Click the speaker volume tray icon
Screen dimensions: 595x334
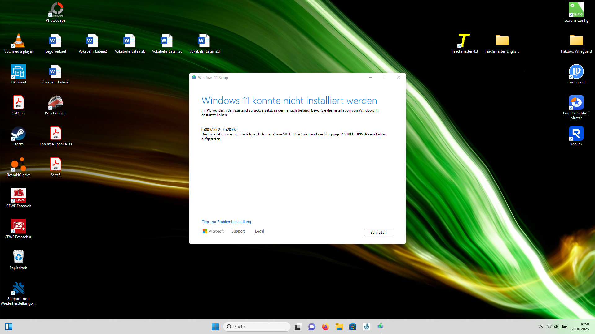click(557, 327)
